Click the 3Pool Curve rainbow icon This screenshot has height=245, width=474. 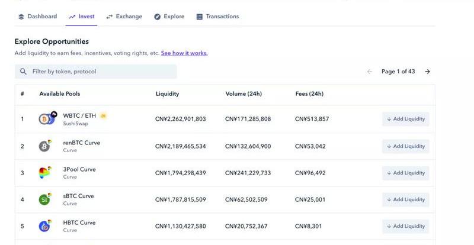click(45, 172)
